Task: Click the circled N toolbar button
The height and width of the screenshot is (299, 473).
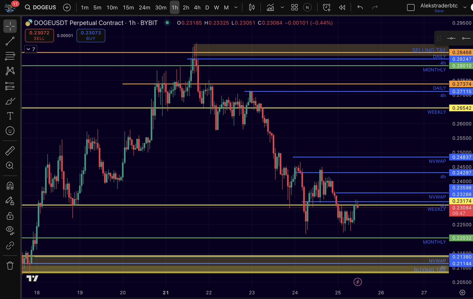Action: [x=307, y=7]
